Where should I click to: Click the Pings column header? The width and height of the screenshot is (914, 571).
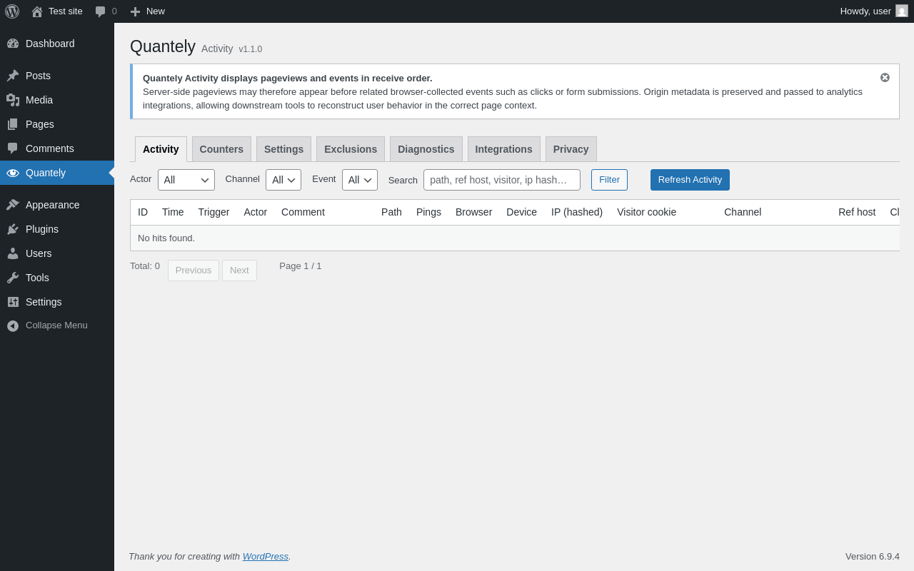coord(428,212)
